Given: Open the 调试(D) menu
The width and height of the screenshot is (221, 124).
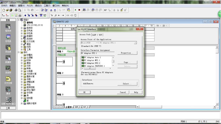Looking at the screenshot, I should [38, 6].
